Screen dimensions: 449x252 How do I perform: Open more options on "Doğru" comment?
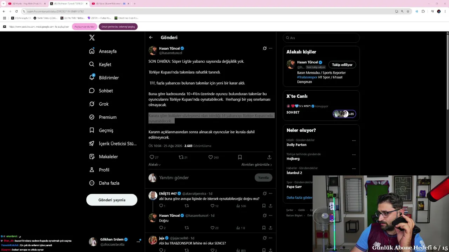tap(270, 216)
